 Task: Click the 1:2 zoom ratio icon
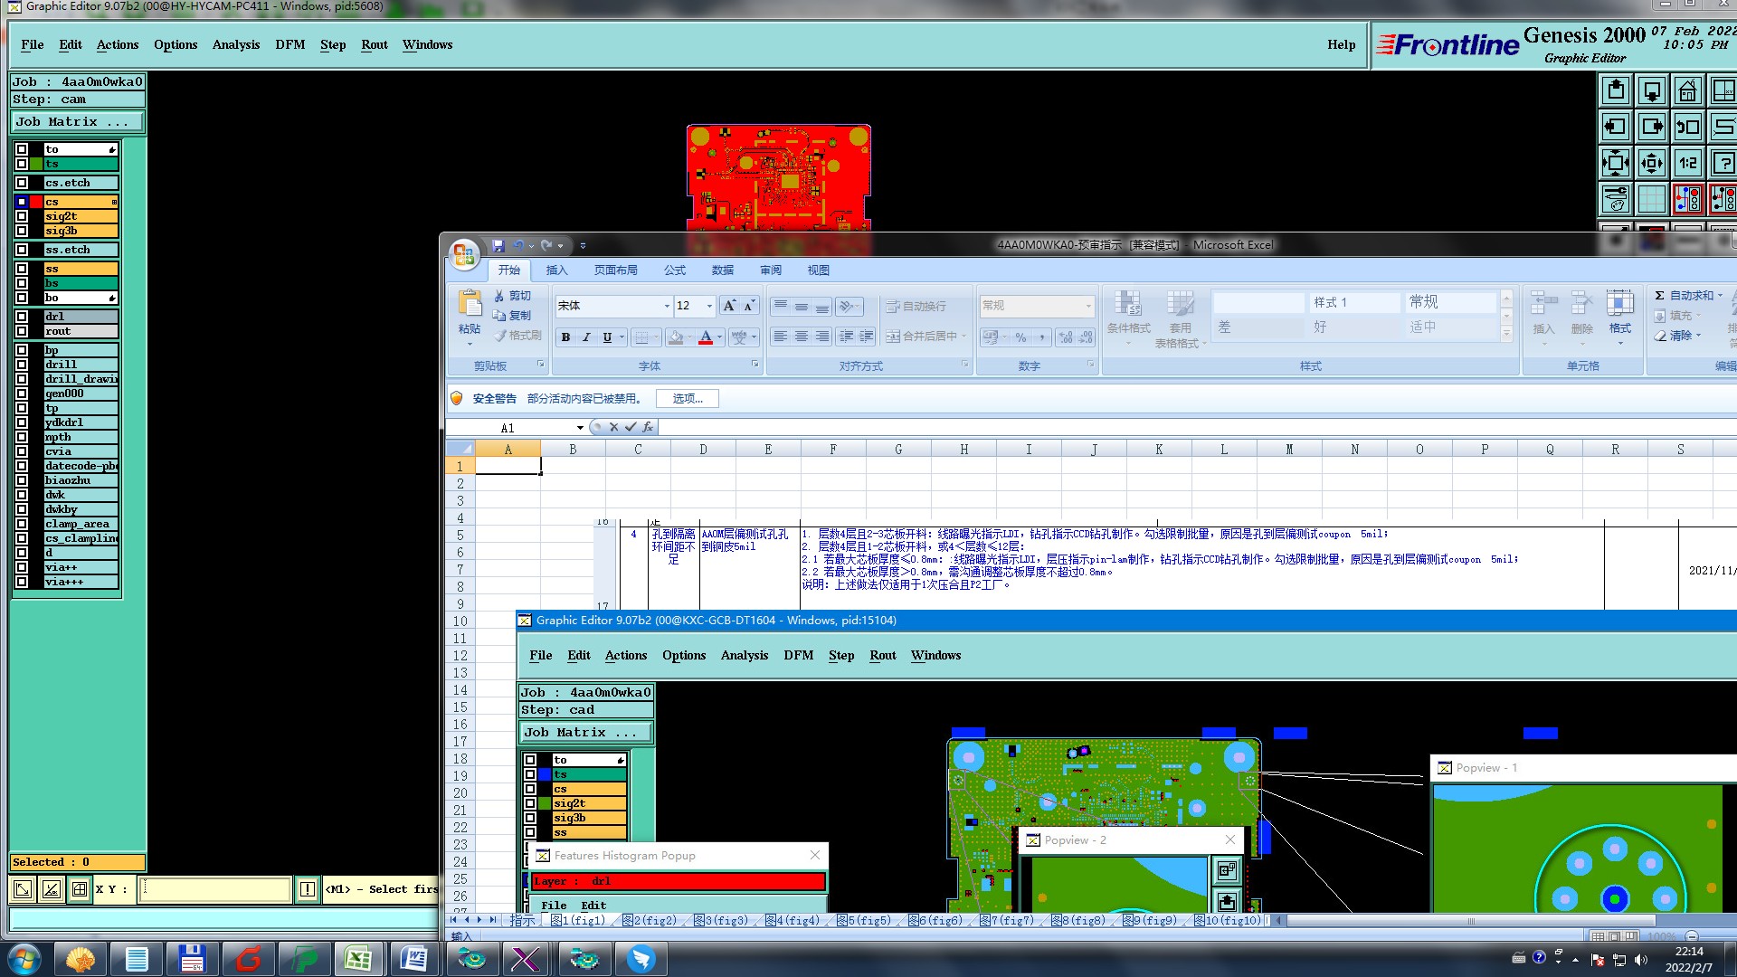(x=1687, y=163)
